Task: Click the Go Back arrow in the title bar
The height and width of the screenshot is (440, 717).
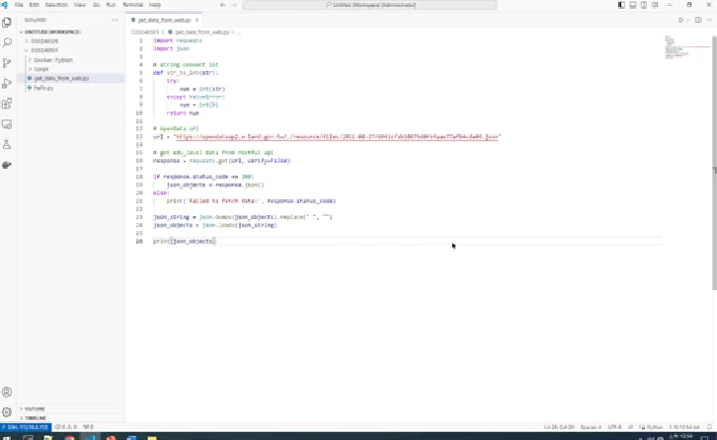Action: pos(222,5)
